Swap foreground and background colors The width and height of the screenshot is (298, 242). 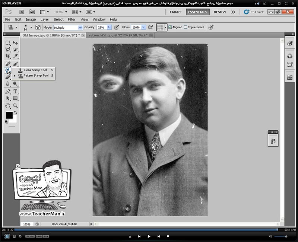(x=15, y=112)
